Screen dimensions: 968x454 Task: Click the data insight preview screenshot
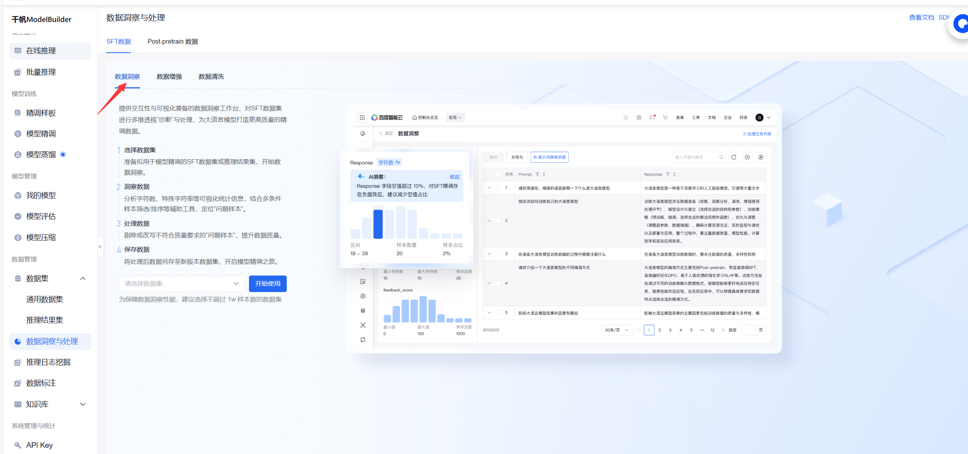pos(564,228)
